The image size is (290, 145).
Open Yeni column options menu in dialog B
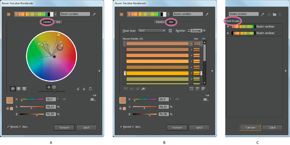(x=203, y=38)
